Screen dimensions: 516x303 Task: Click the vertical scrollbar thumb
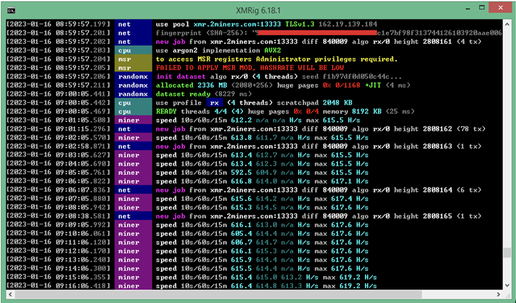507,253
